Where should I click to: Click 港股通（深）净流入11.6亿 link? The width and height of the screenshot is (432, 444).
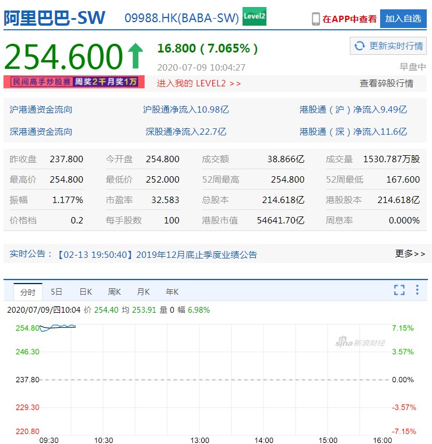click(x=353, y=132)
